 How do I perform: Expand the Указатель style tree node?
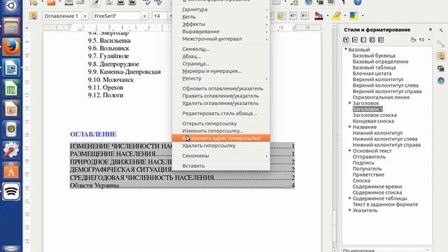point(350,210)
